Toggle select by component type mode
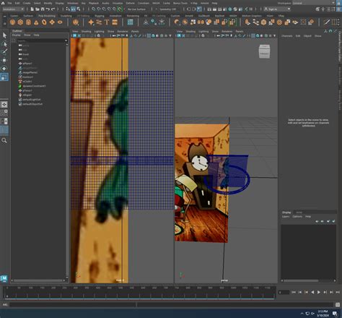This screenshot has height=318, width=342. click(79, 9)
